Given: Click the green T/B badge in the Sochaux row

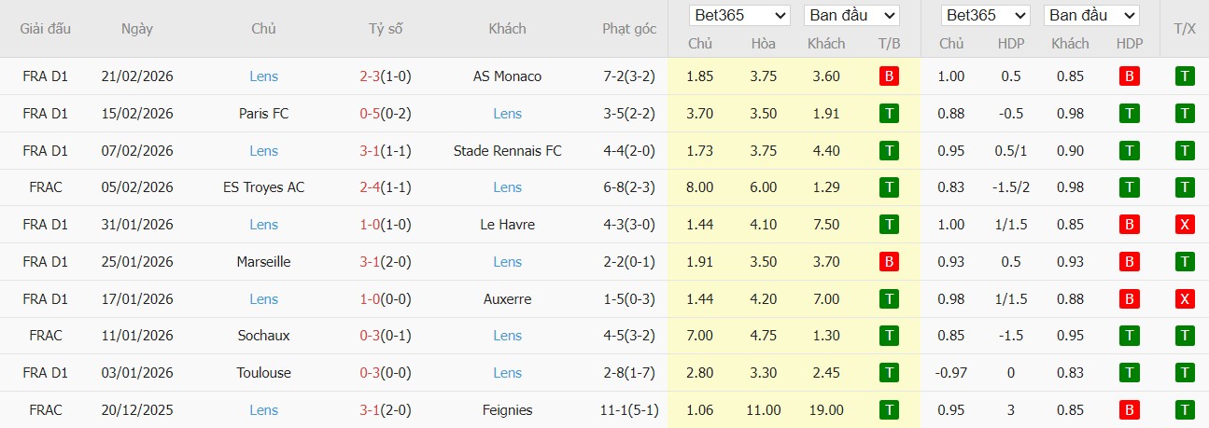Looking at the screenshot, I should coord(889,336).
